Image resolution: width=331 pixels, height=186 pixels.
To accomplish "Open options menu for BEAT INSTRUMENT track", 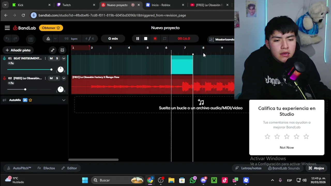I will pos(45,58).
